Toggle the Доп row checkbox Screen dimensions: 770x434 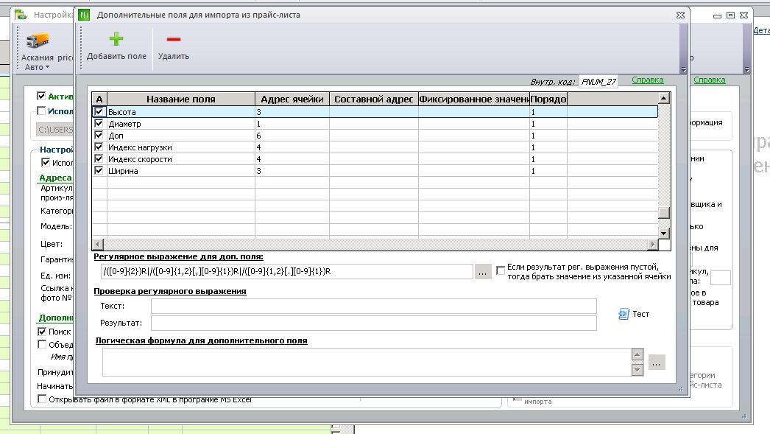point(99,135)
